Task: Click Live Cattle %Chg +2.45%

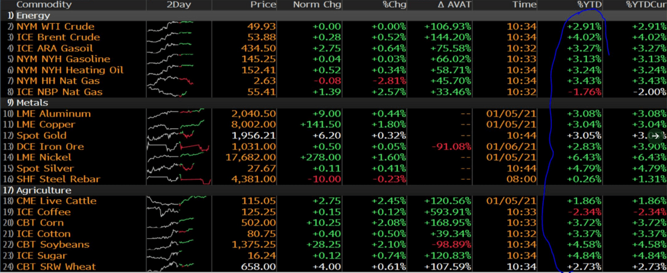Action: click(390, 201)
